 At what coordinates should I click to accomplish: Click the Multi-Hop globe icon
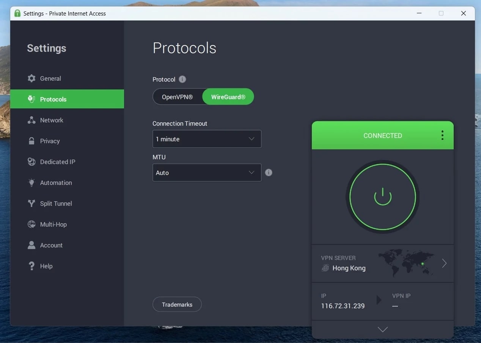pyautogui.click(x=31, y=224)
